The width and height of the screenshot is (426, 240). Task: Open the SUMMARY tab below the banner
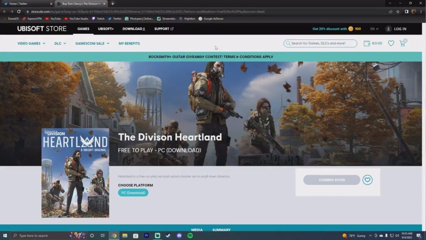(x=222, y=230)
